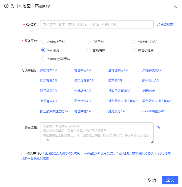Open the IP定位API link
The width and height of the screenshot is (182, 187).
(149, 91)
